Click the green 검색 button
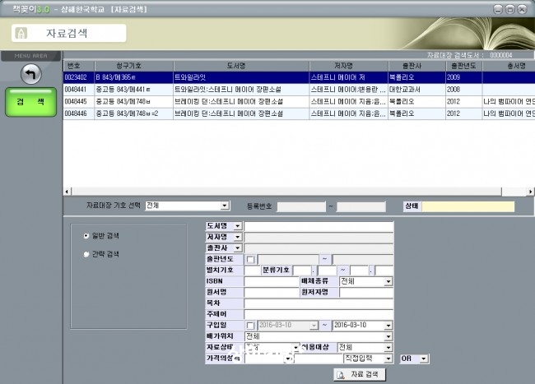Viewport: 535px width, 384px height. point(30,102)
